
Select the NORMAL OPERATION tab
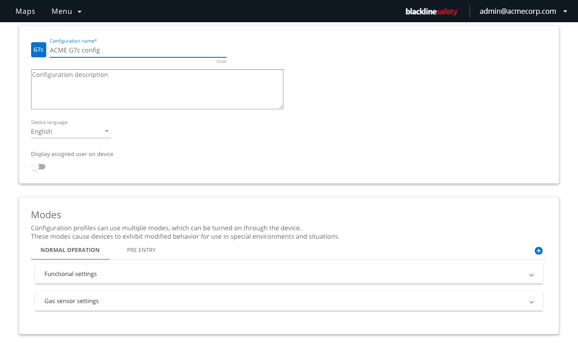[x=70, y=250]
